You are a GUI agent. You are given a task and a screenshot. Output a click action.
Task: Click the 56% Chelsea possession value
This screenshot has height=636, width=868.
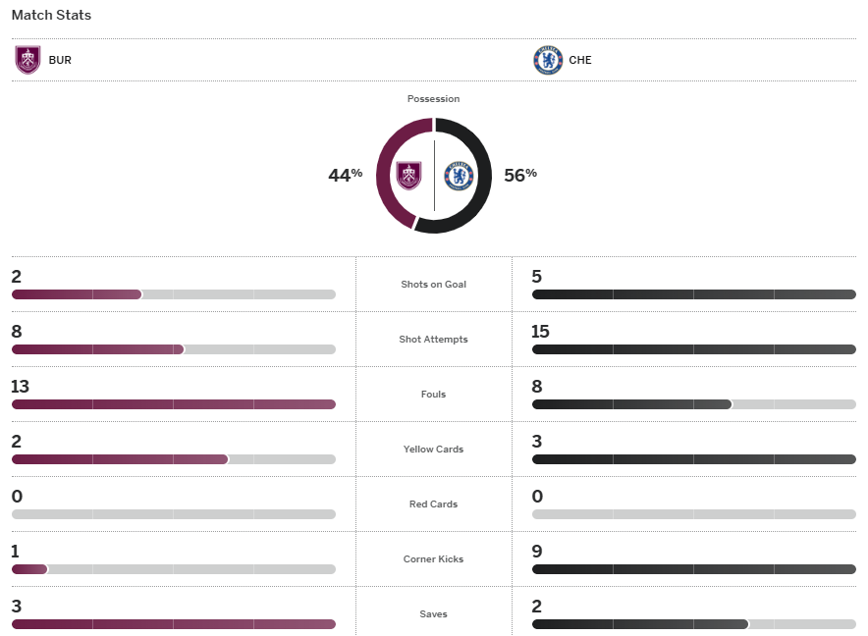(x=520, y=175)
